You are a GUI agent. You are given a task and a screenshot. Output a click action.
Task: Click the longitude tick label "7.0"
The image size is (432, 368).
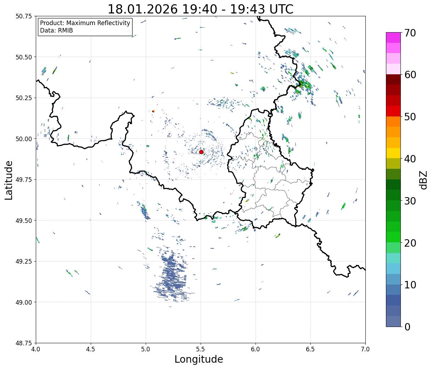(365, 349)
